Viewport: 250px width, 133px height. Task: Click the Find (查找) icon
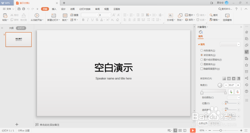(211, 15)
